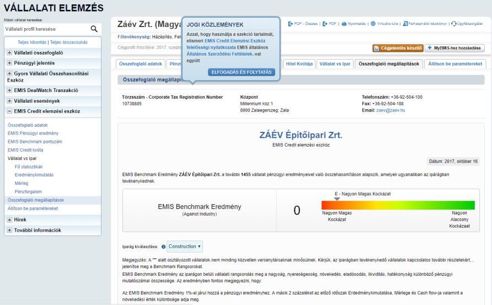Click the Ügyfélszolgálat headset icon
Image resolution: width=492 pixels, height=305 pixels.
pyautogui.click(x=453, y=24)
